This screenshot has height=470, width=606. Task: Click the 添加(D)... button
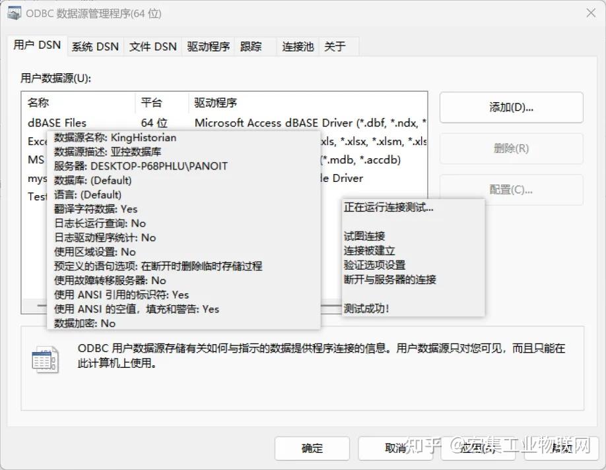[511, 107]
